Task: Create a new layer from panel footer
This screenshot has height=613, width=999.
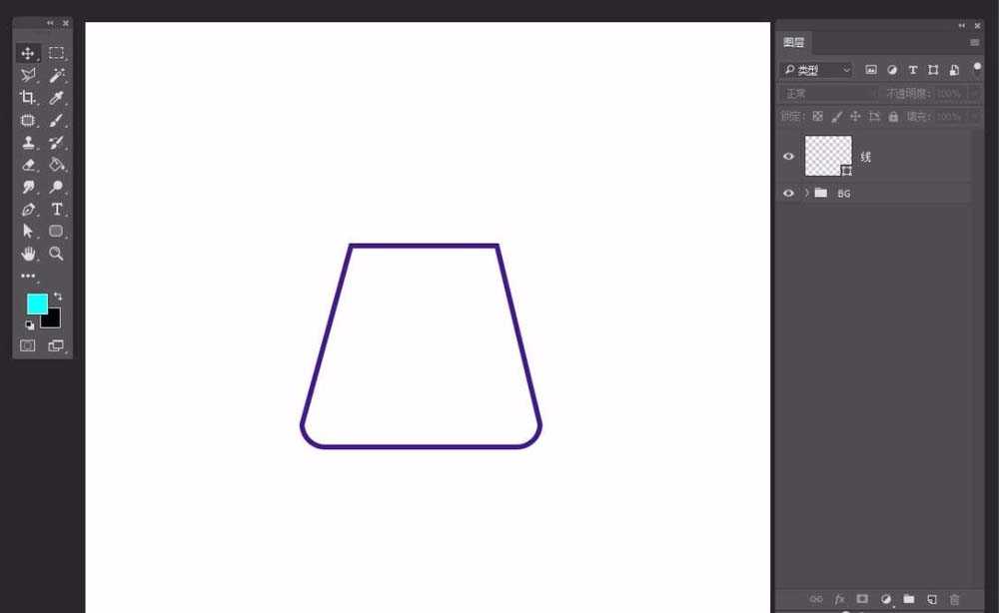Action: pyautogui.click(x=931, y=599)
